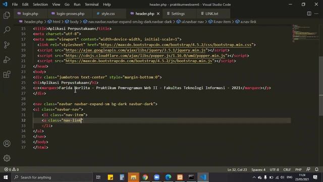Viewport: 323px width, 182px height.
Task: Switch to Visual Studio Code taskbar icon
Action: click(x=203, y=177)
